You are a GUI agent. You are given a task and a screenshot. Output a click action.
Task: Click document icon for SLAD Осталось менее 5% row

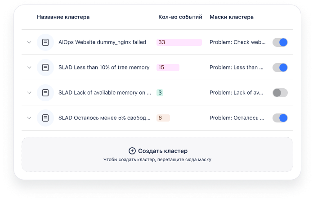pos(45,118)
